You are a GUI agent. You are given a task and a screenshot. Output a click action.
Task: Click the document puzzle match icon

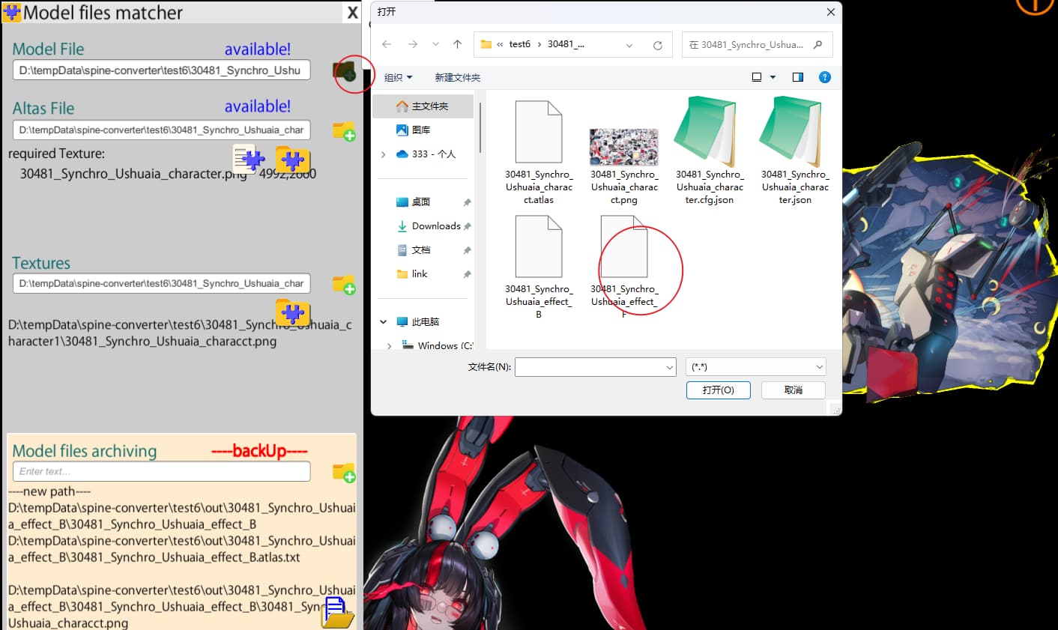(249, 159)
